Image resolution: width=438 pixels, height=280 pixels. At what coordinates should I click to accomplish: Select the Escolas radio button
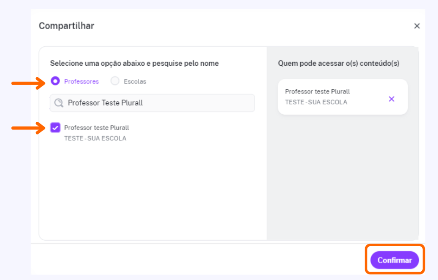pos(115,81)
